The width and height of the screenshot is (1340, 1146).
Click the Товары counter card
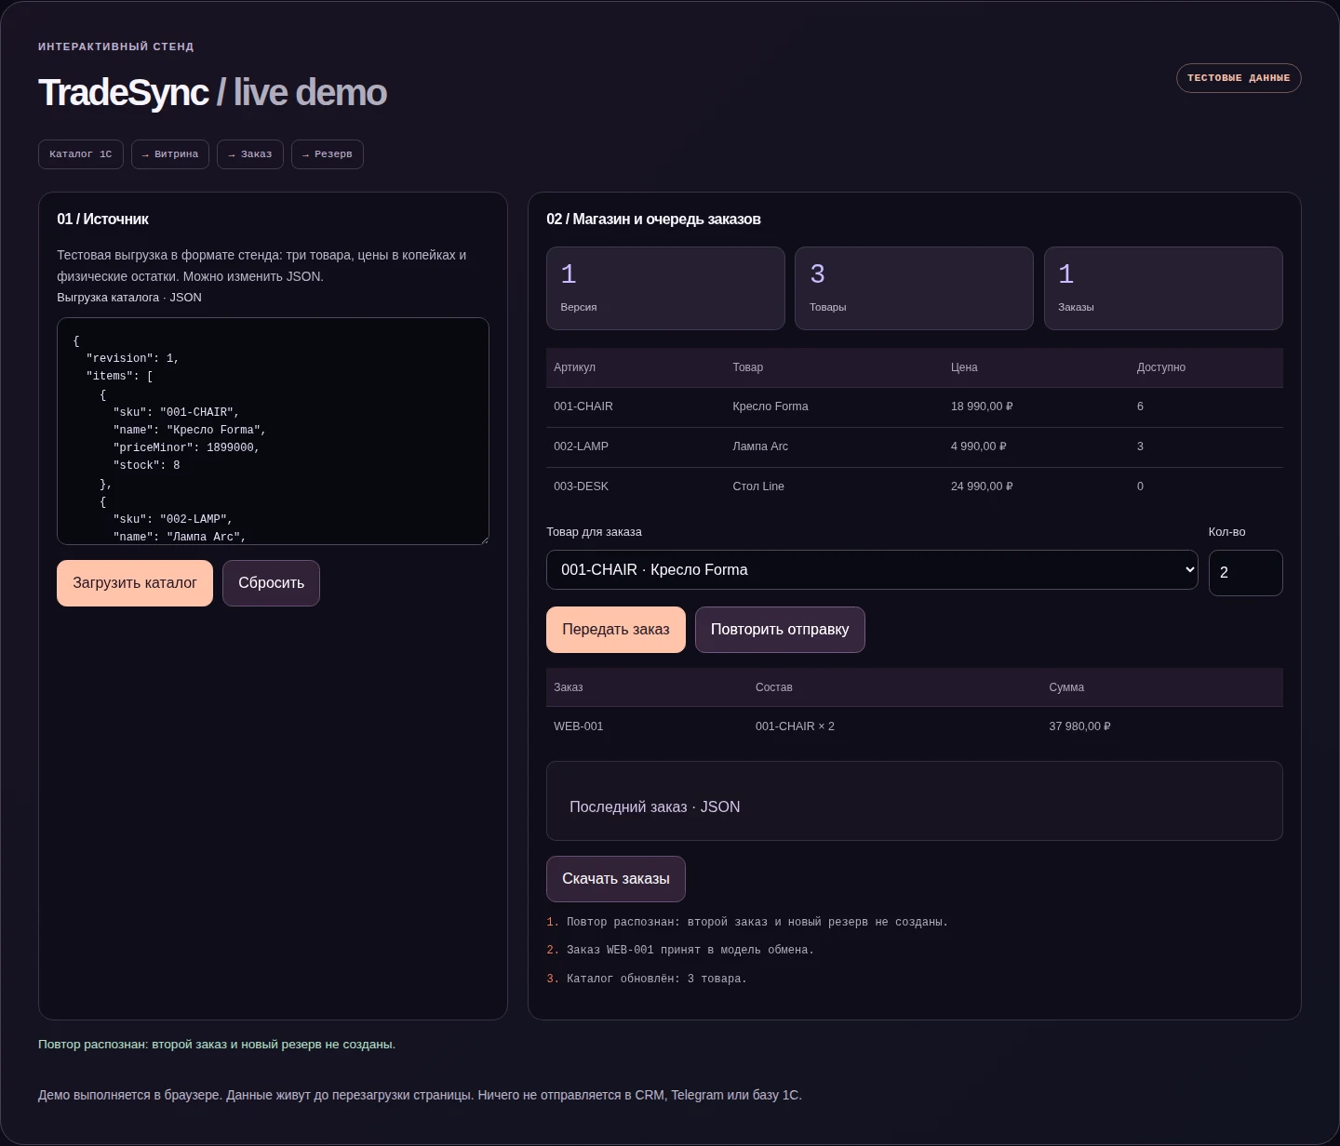point(914,288)
